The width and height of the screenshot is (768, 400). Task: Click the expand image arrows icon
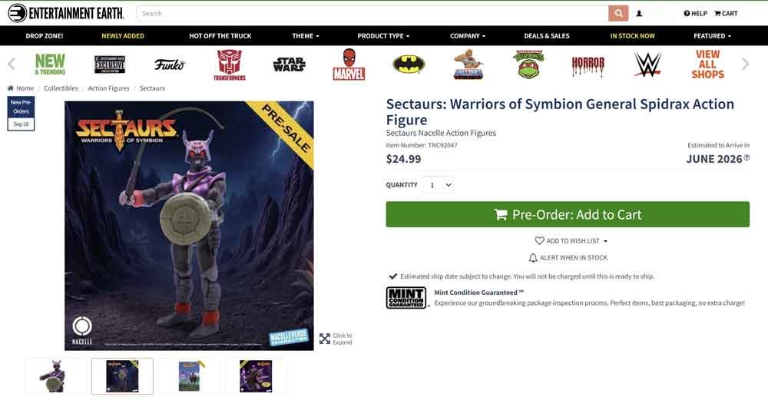(x=325, y=339)
